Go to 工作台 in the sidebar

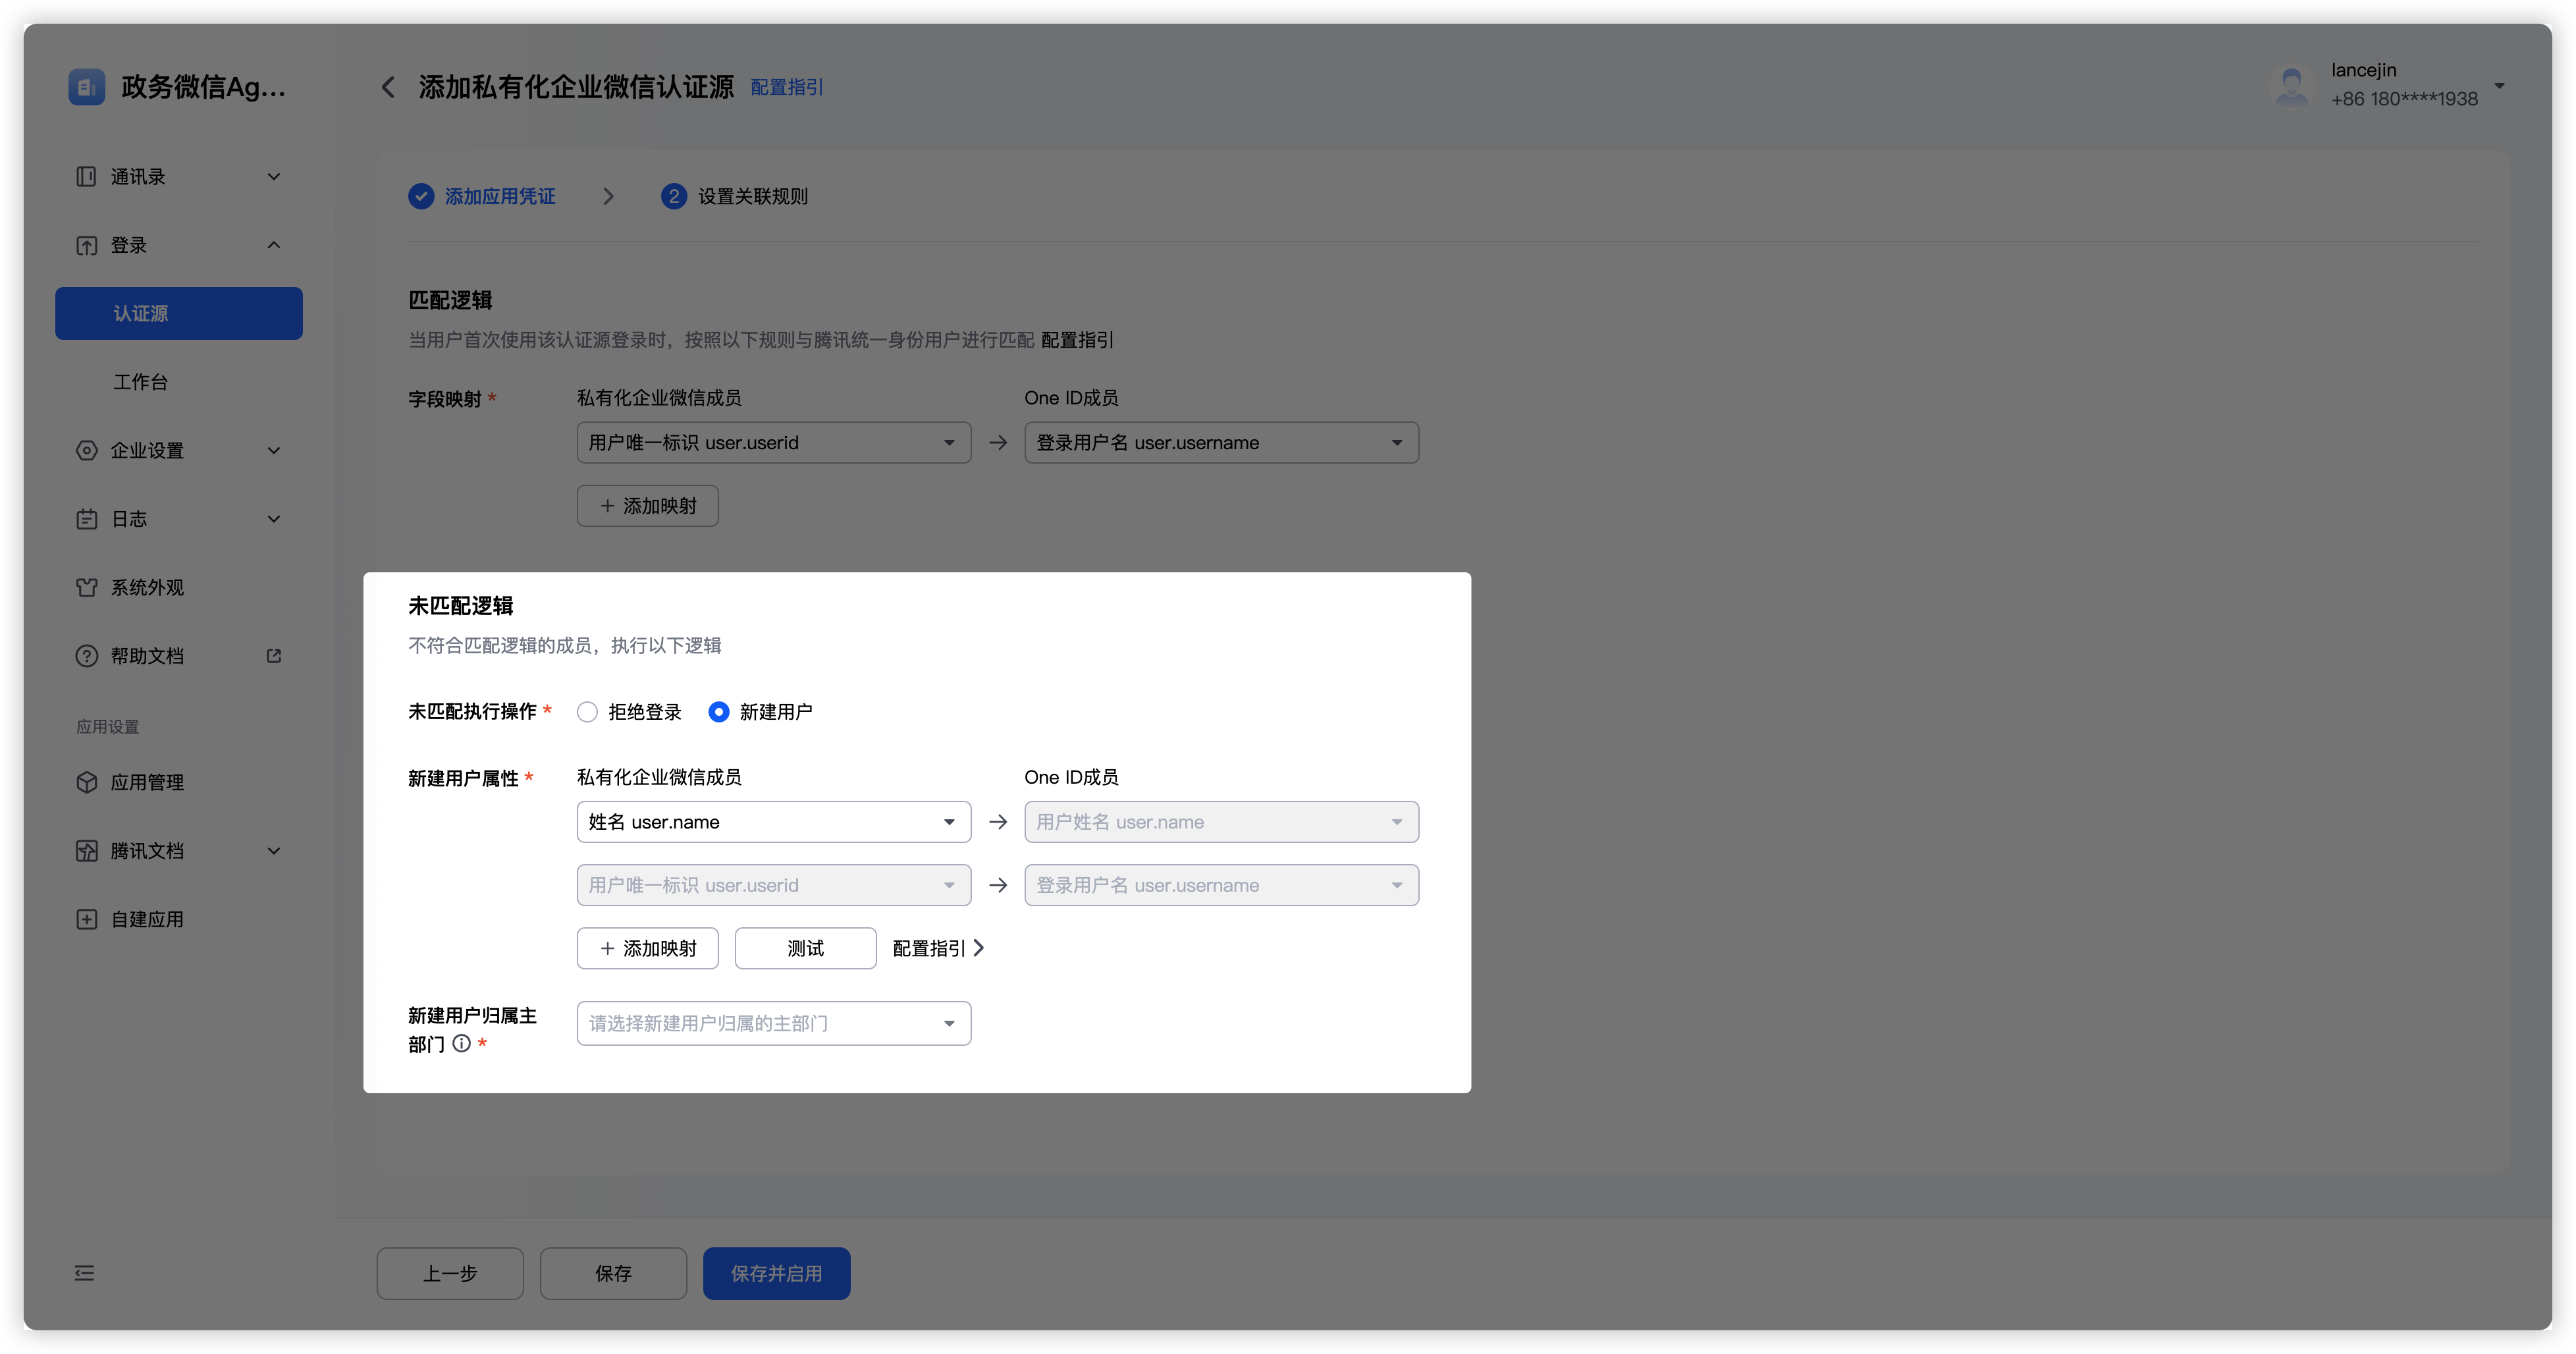[141, 382]
